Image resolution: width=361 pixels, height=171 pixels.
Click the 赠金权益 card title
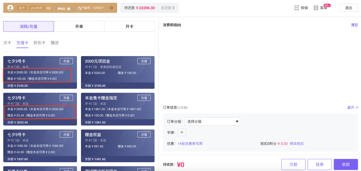[93, 135]
